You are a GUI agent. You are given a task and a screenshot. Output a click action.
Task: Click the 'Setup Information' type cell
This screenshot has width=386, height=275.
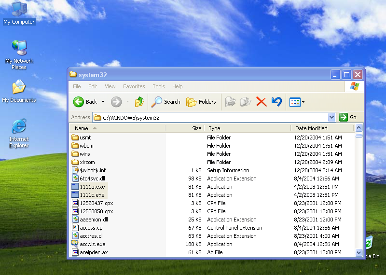pyautogui.click(x=228, y=170)
